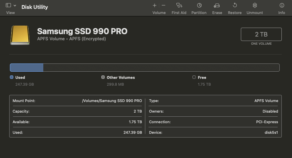The image size is (292, 158).
Task: Select the Mount Point: row label
Action: [24, 101]
